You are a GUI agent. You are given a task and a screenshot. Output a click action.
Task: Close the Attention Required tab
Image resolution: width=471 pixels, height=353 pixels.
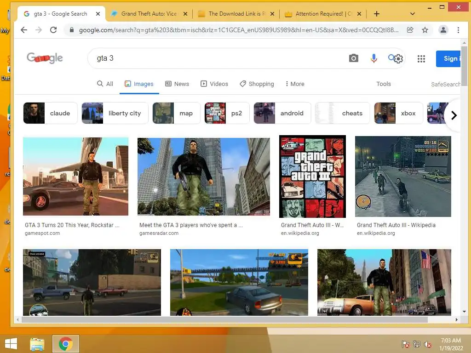(x=359, y=14)
